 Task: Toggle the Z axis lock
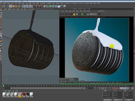29,6
